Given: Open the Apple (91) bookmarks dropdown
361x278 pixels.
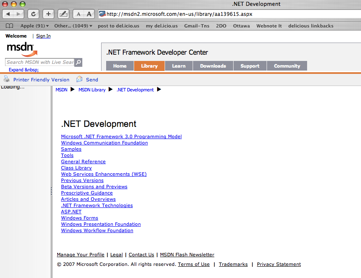Looking at the screenshot, I should click(35, 26).
